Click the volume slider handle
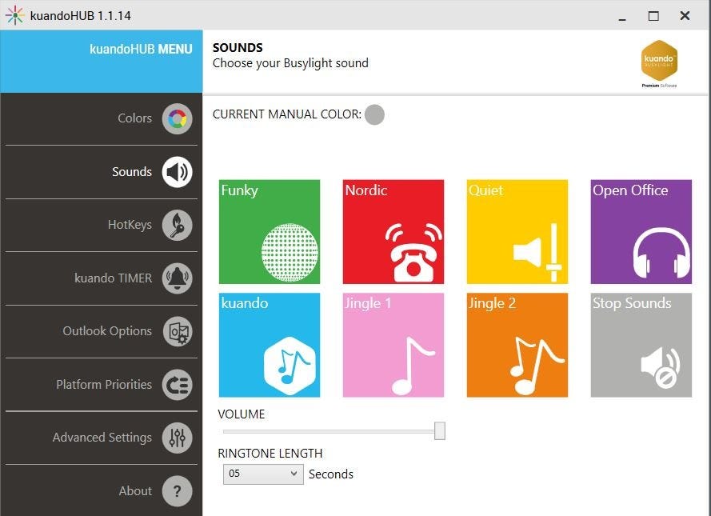Viewport: 711px width, 516px height. 439,430
